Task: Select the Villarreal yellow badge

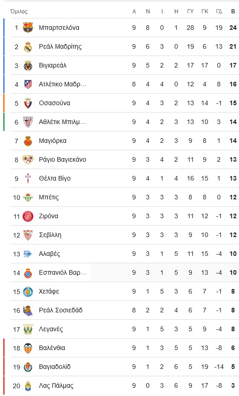Action: (28, 65)
